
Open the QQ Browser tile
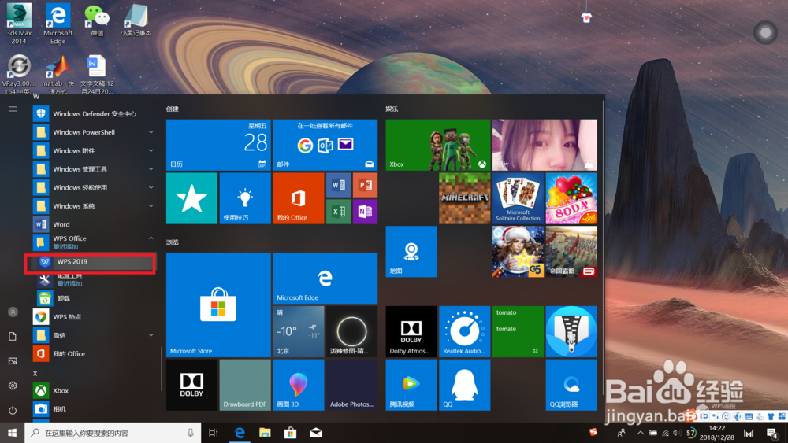click(x=571, y=385)
